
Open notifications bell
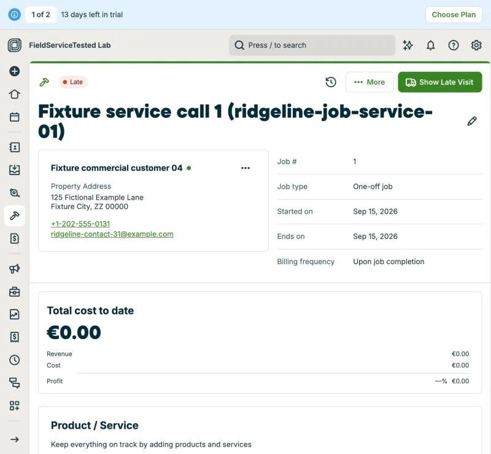point(431,45)
